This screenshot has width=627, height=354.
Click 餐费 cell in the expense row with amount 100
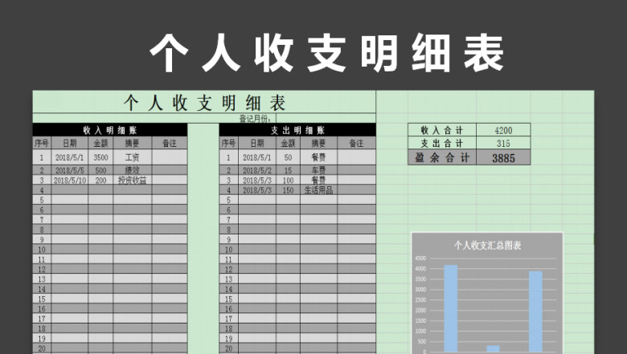coord(318,180)
